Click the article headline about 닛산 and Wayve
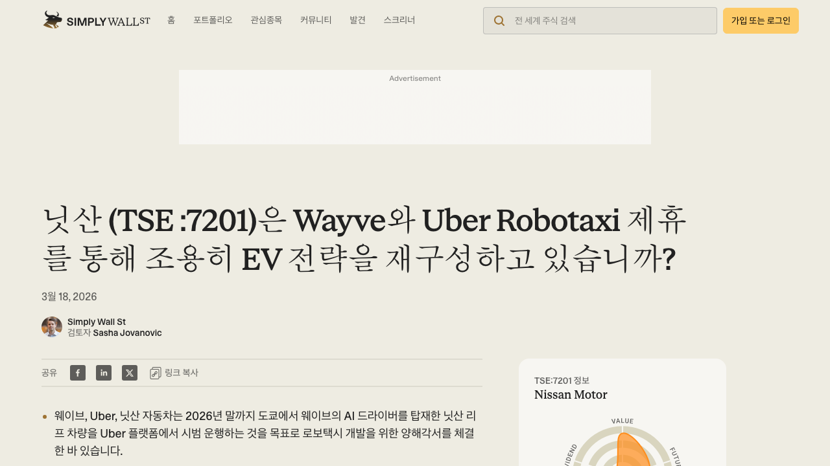The height and width of the screenshot is (466, 830). coord(364,240)
